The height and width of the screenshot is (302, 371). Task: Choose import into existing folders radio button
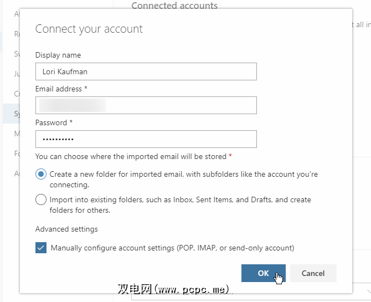(41, 199)
